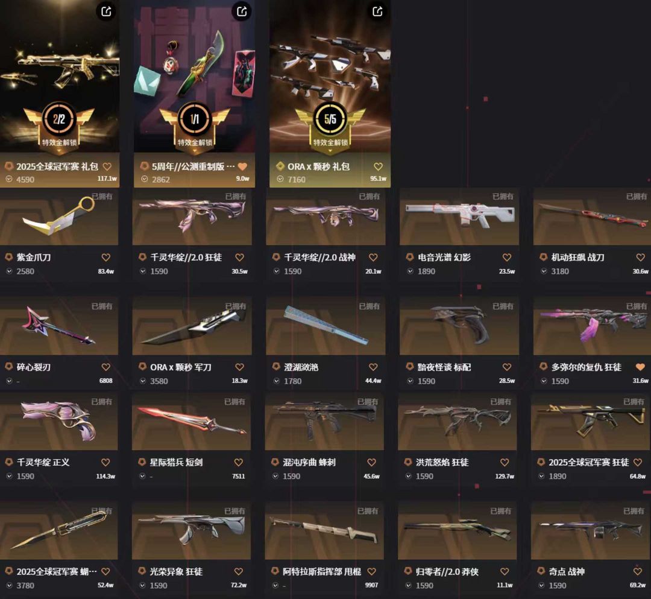Click heart icon for 光荣异象 狂徒
The image size is (651, 599).
click(238, 572)
